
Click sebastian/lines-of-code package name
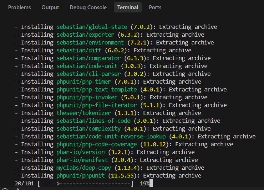(93, 121)
